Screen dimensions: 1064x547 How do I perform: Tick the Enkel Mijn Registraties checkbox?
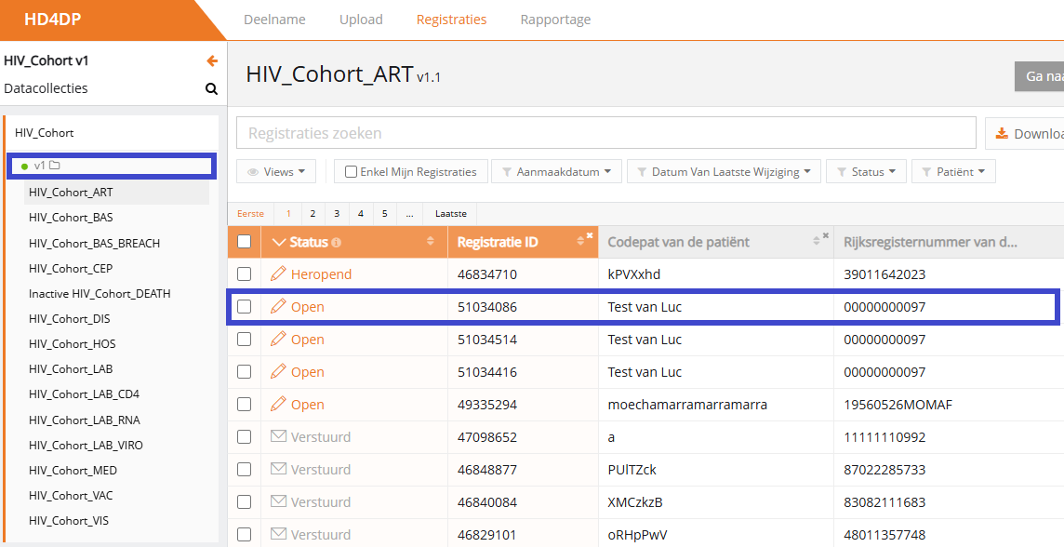coord(351,172)
